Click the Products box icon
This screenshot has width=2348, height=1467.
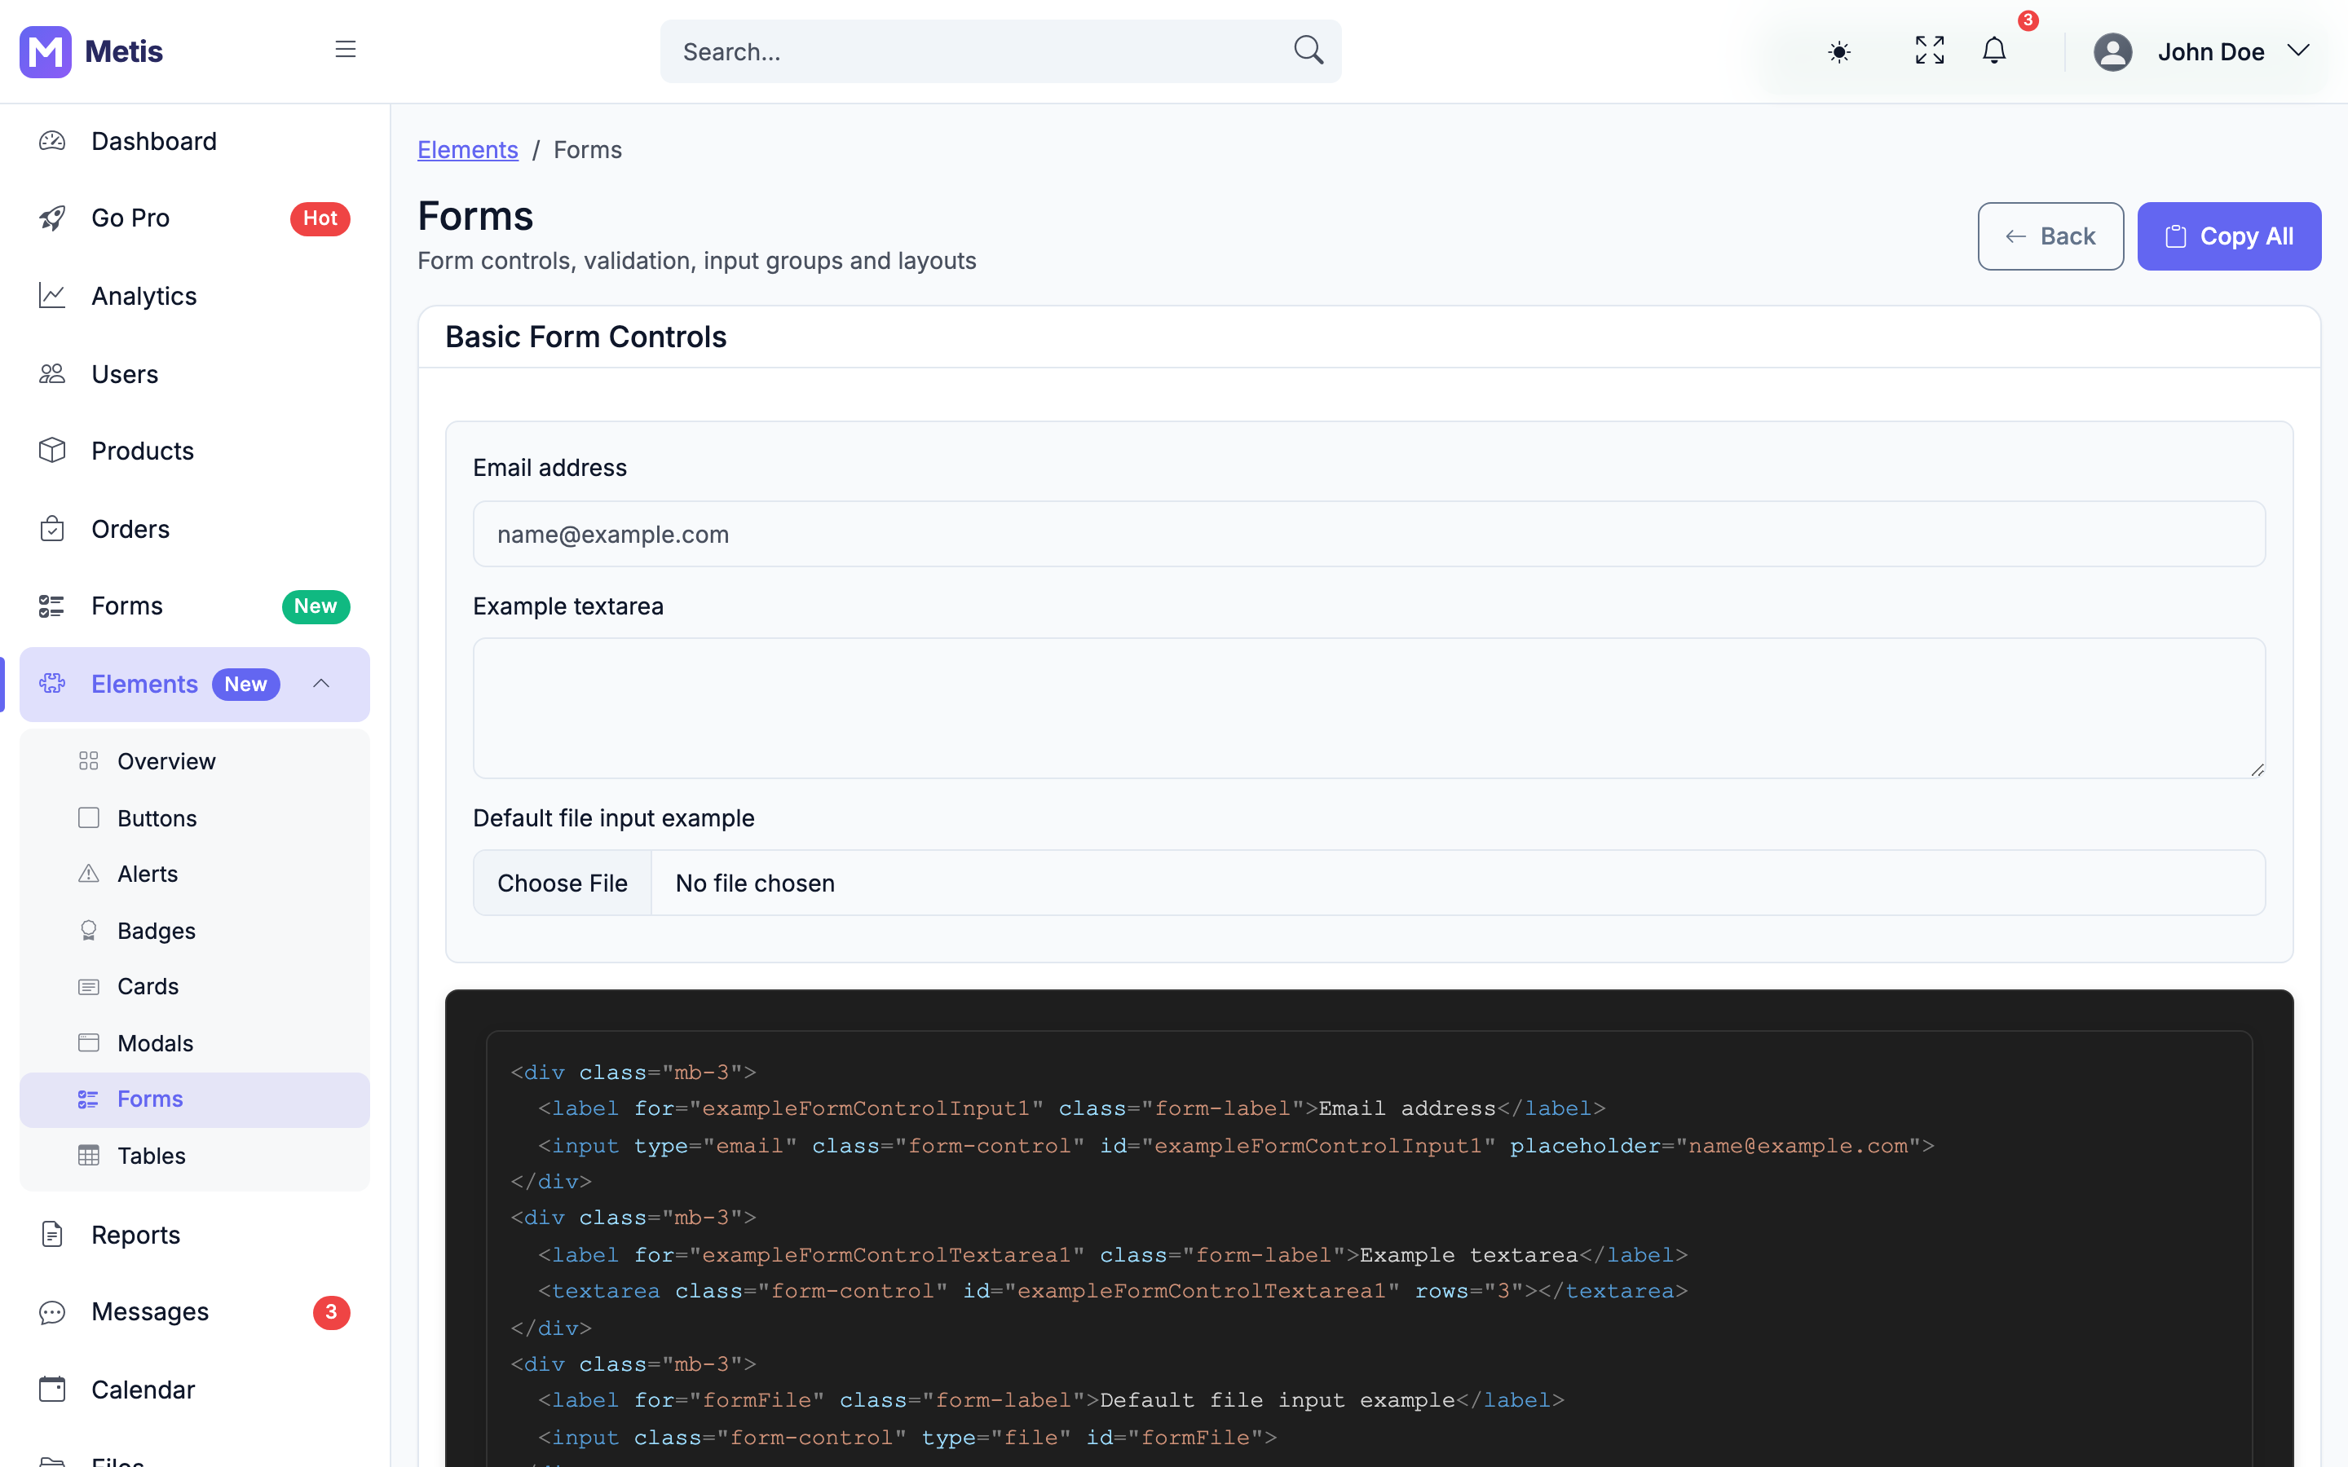[x=52, y=450]
